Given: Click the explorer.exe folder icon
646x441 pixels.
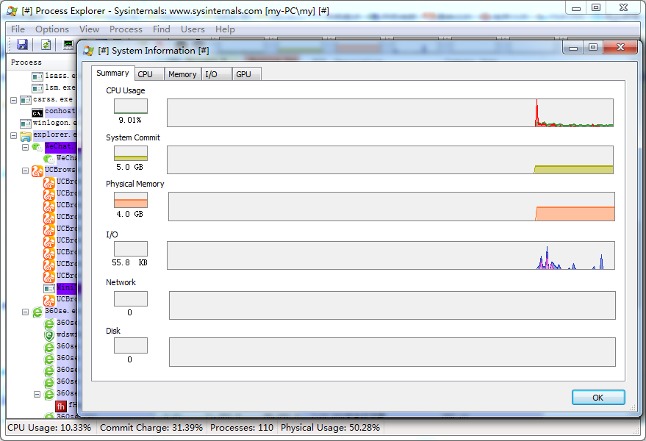Looking at the screenshot, I should [x=26, y=135].
